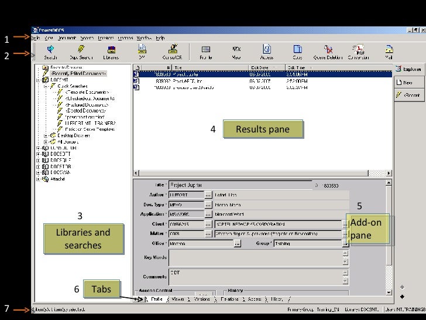The height and width of the screenshot is (320, 426).
Task: Click the profile pane scrollbar down arrow
Action: point(389,292)
